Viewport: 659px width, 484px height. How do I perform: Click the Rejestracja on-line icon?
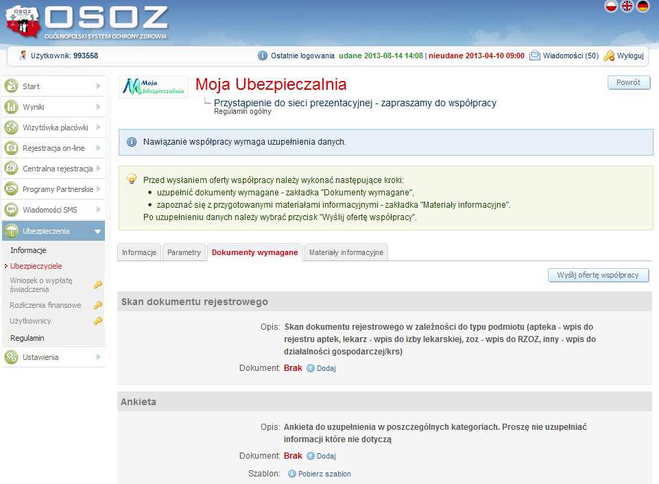(12, 148)
